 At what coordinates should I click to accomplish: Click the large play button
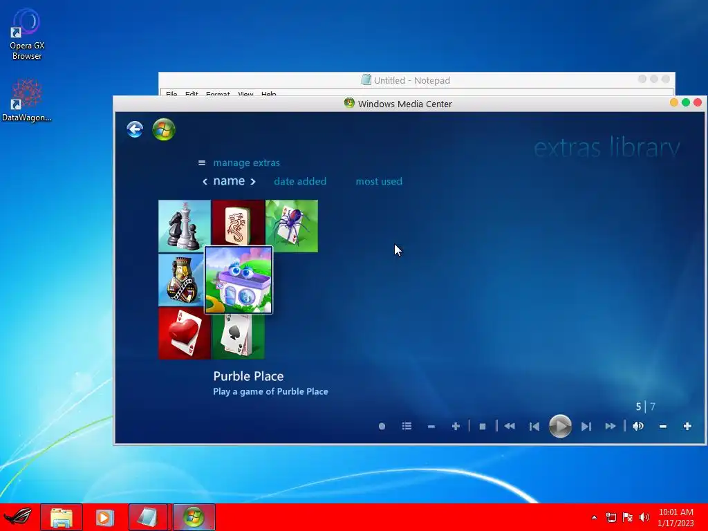tap(560, 426)
